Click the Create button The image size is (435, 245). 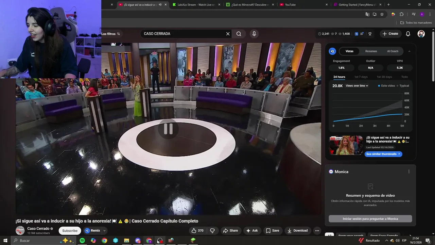[390, 34]
